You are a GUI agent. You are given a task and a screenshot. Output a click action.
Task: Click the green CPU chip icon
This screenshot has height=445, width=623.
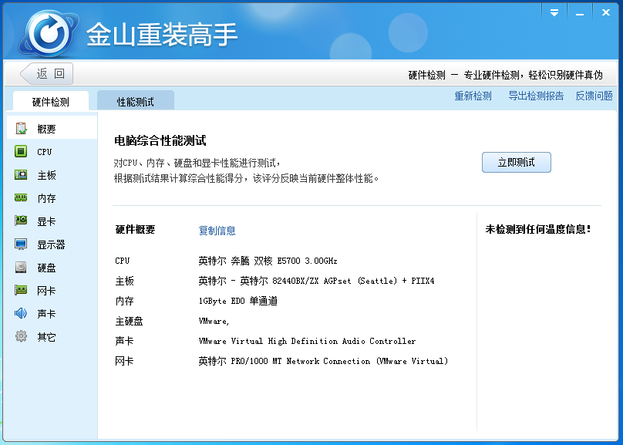[21, 151]
